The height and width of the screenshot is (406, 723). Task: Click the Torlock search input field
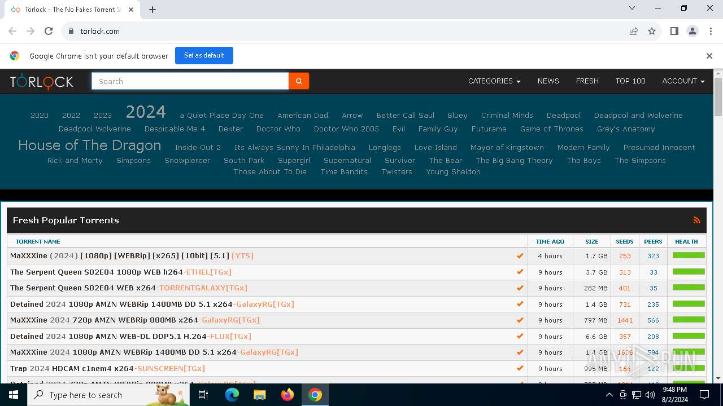click(x=190, y=81)
